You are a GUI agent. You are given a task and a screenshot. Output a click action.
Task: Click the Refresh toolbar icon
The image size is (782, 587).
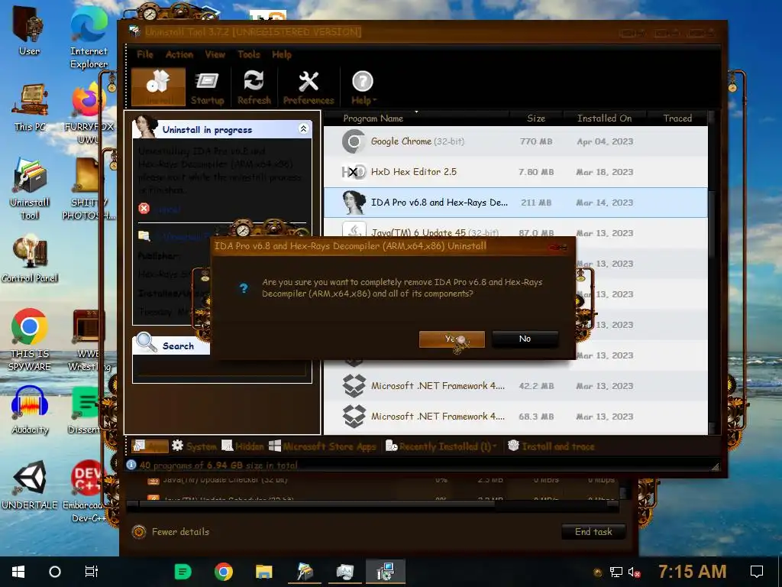click(254, 88)
